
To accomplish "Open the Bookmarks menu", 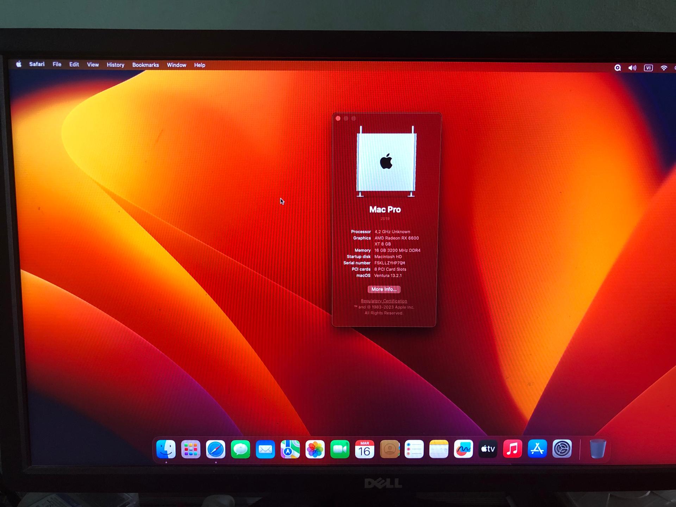I will (x=146, y=65).
